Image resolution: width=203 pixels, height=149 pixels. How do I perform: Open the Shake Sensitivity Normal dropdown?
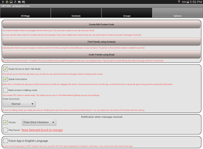click(x=19, y=104)
